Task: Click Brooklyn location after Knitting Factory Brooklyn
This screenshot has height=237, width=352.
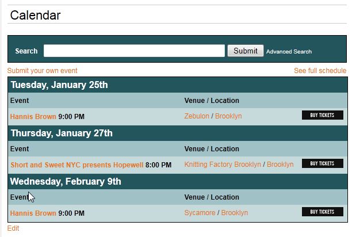Action: click(x=280, y=165)
